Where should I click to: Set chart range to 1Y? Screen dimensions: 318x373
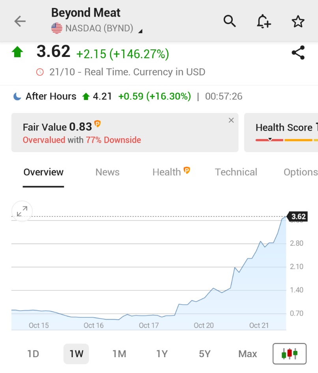tap(162, 354)
